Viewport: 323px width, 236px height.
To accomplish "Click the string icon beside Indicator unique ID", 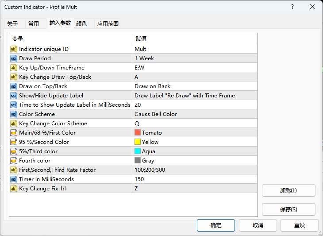I will pyautogui.click(x=14, y=49).
